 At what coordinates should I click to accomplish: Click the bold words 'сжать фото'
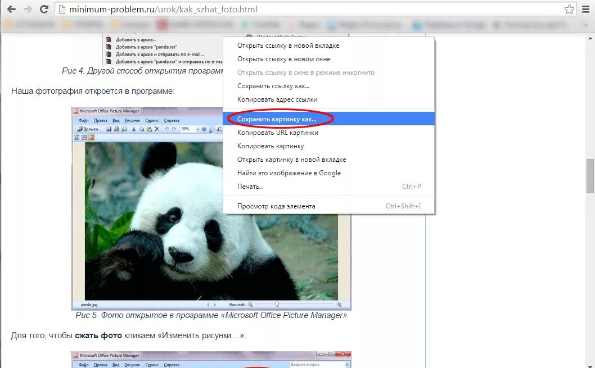98,336
